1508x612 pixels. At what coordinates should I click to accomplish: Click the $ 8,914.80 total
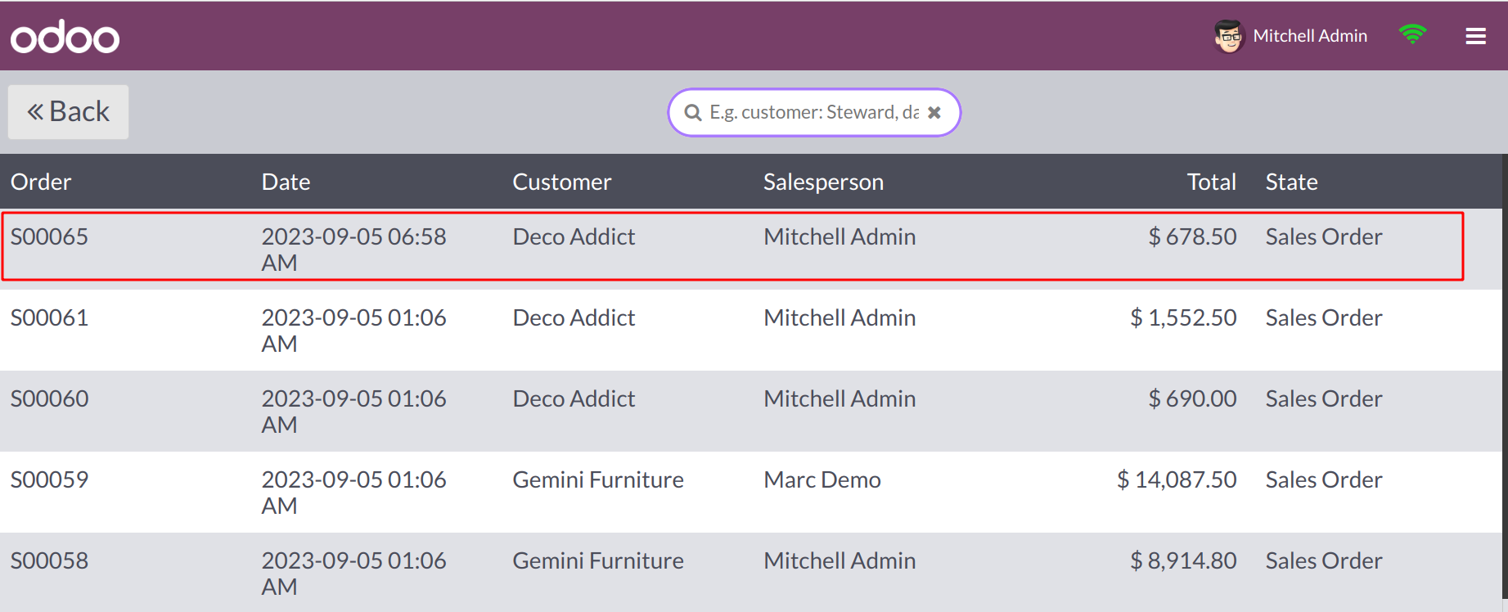click(x=1183, y=560)
